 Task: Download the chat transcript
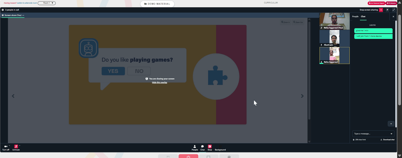pyautogui.click(x=388, y=140)
